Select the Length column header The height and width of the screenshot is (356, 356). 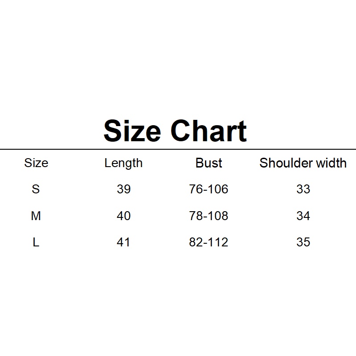pos(123,163)
